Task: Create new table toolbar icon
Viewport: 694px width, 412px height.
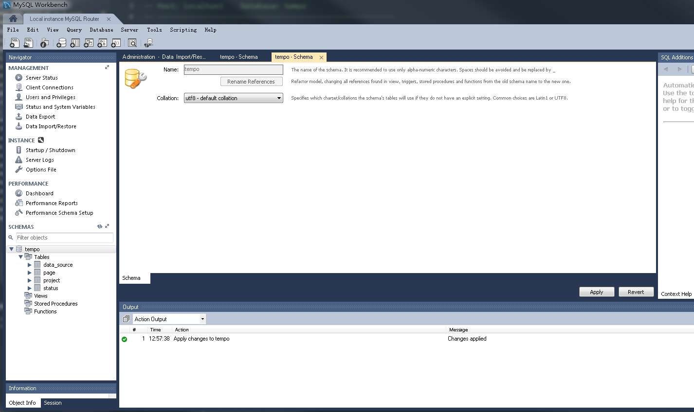Action: click(x=75, y=43)
